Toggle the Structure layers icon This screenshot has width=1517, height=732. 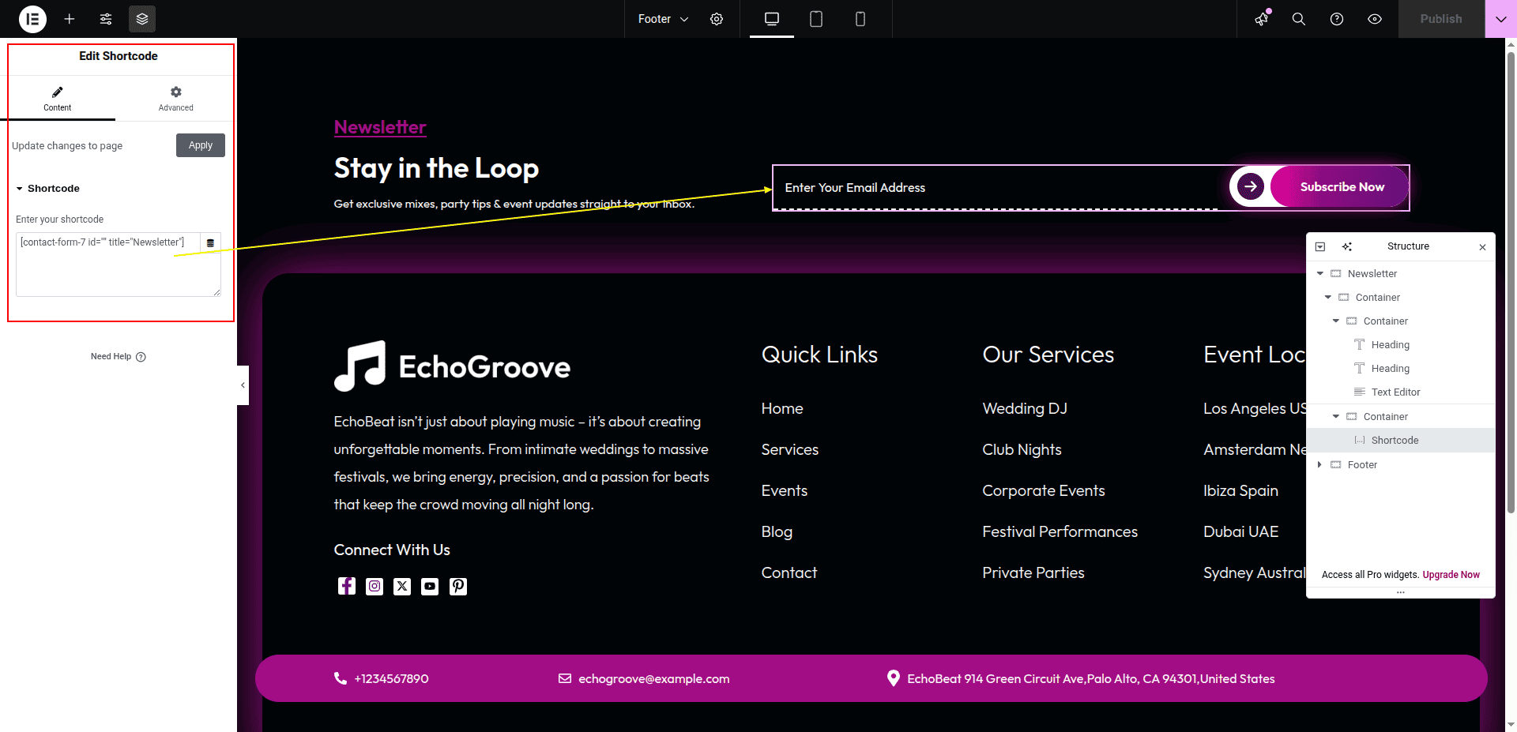(142, 19)
